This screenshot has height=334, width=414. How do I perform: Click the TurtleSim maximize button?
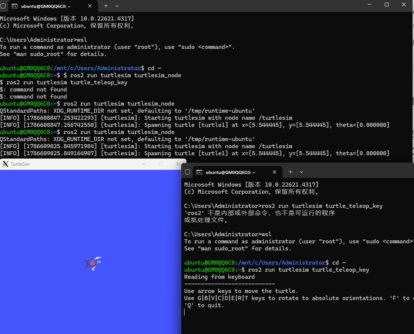point(161,164)
